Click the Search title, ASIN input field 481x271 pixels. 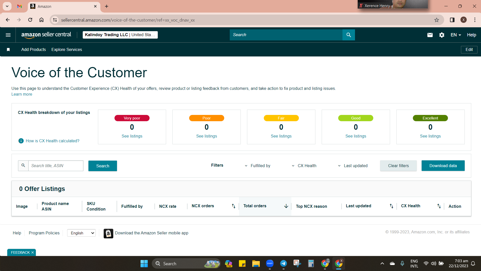pos(56,166)
